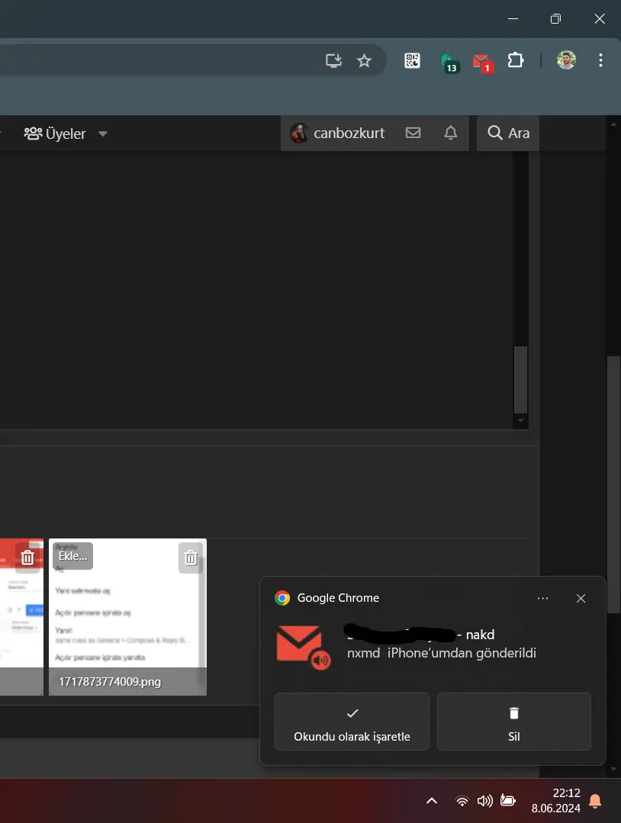Open the 1717873774009.png attachment thumbnail
Screen dimensions: 621x823
tap(127, 617)
